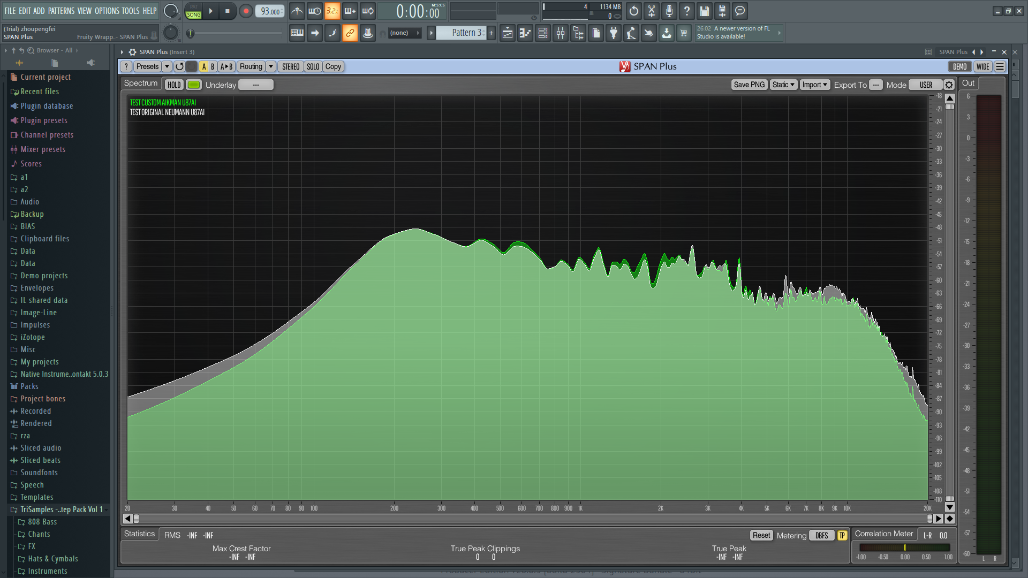
Task: Click the Play button in transport
Action: tap(210, 11)
